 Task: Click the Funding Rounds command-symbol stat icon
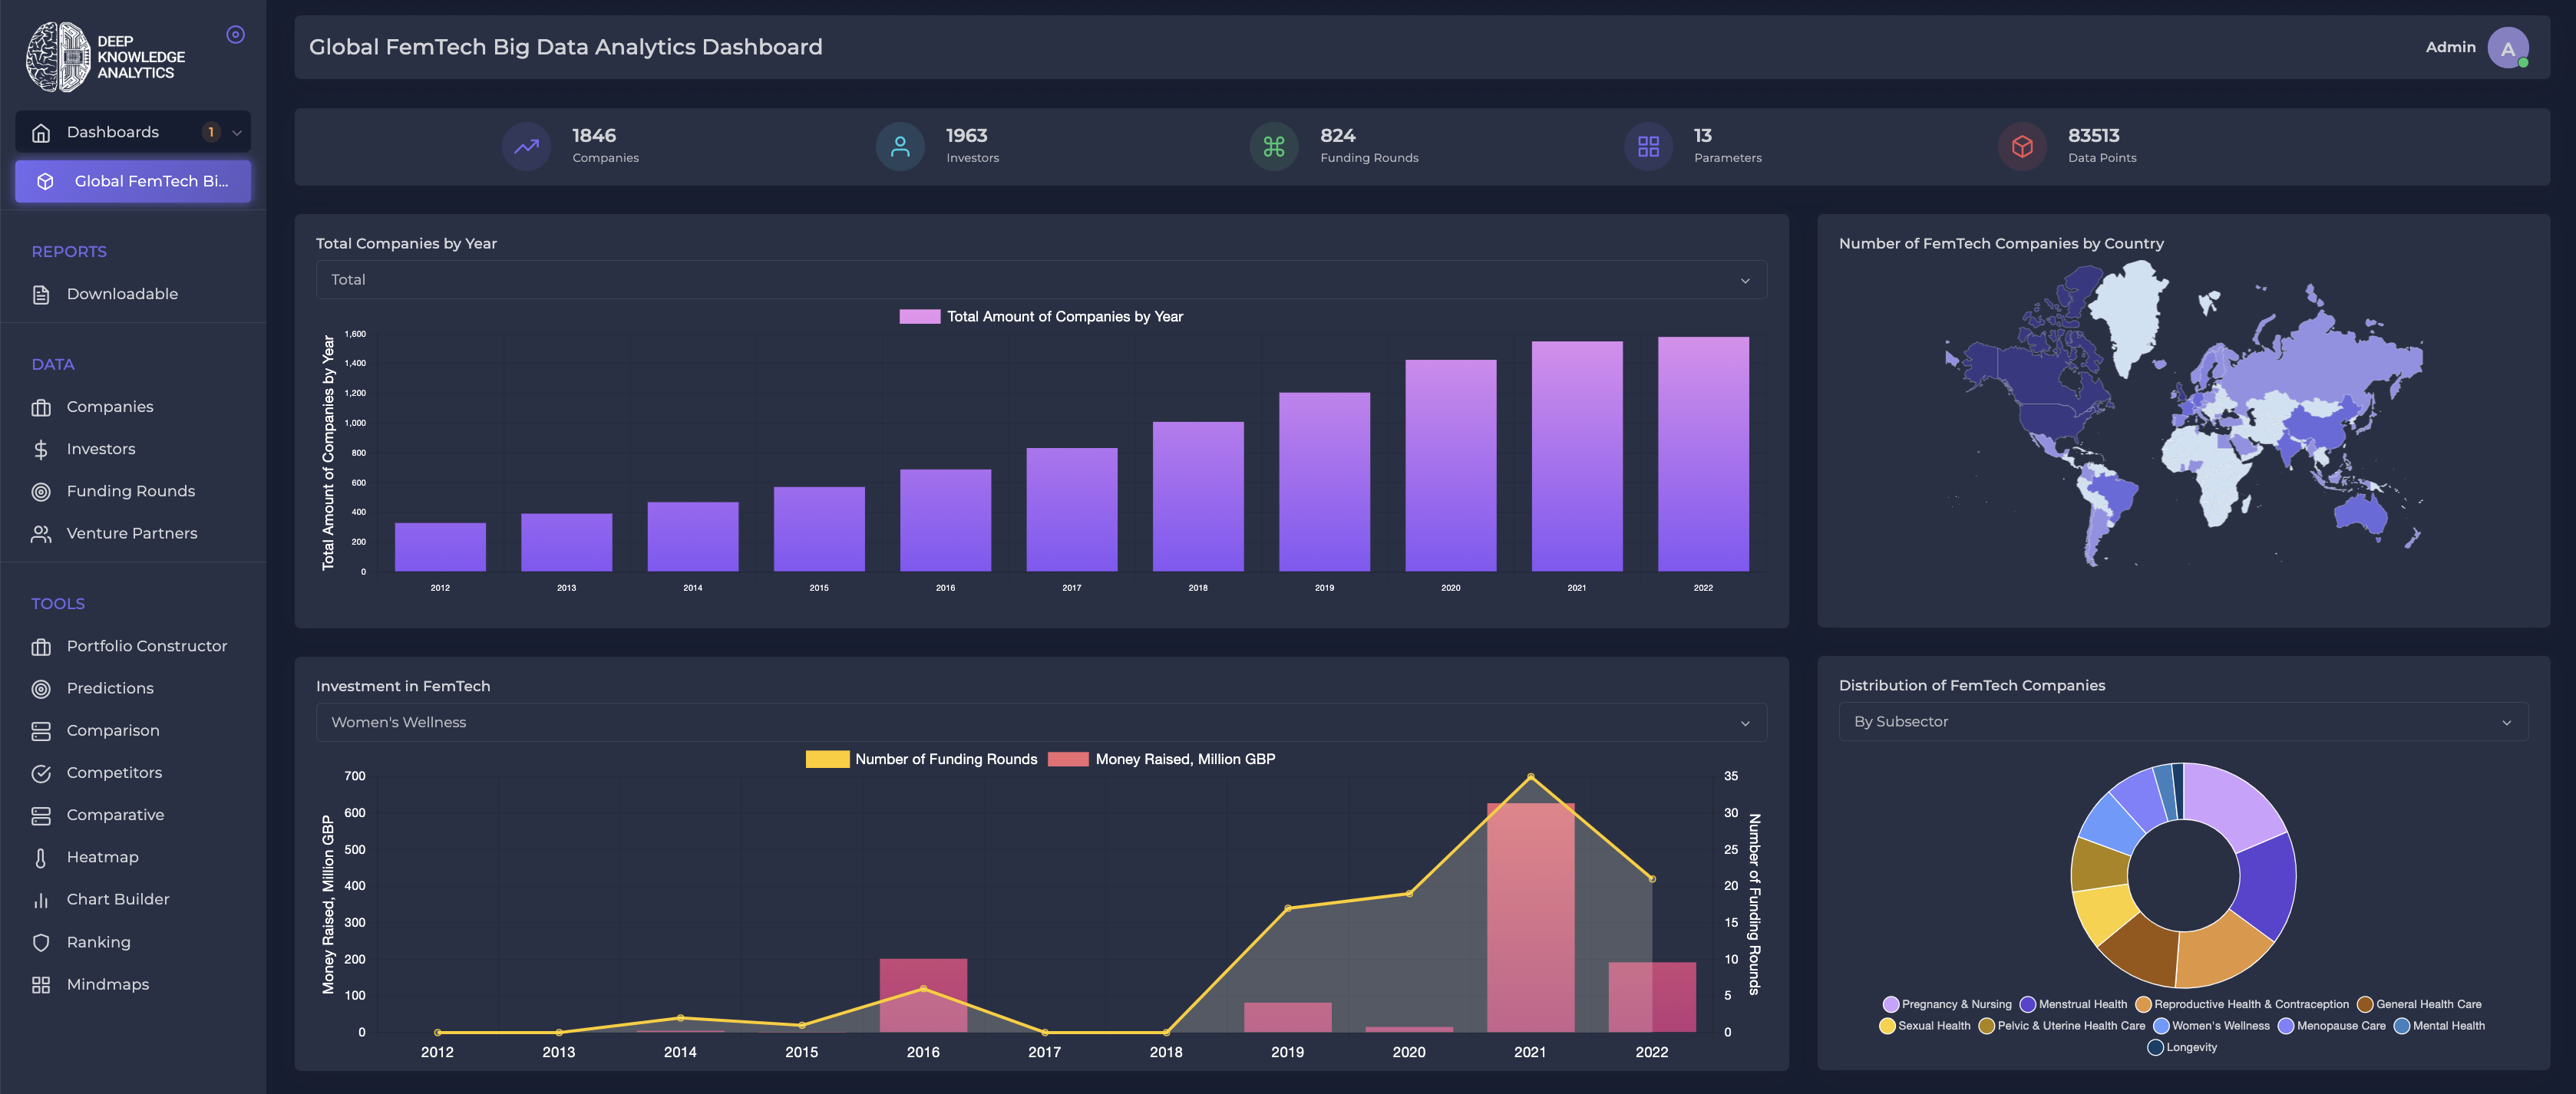1273,147
